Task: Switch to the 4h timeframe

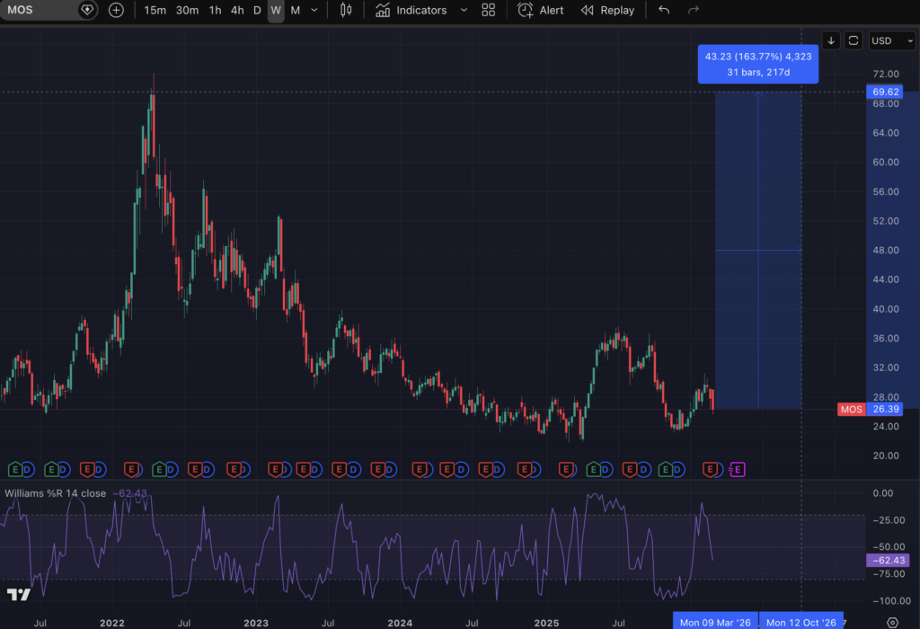Action: tap(237, 10)
